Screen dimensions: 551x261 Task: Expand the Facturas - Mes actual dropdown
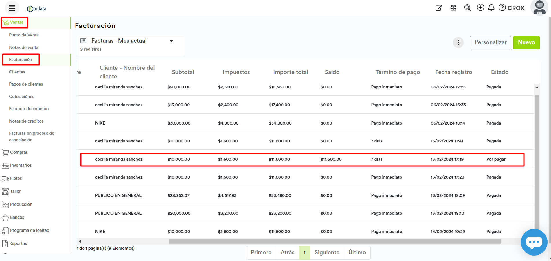[171, 41]
